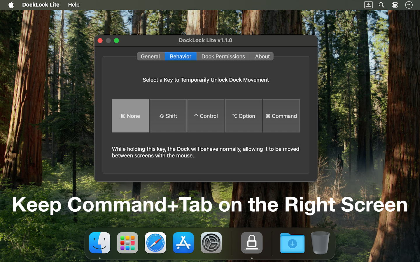Open the Trash in the Dock
The image size is (420, 262).
[320, 243]
